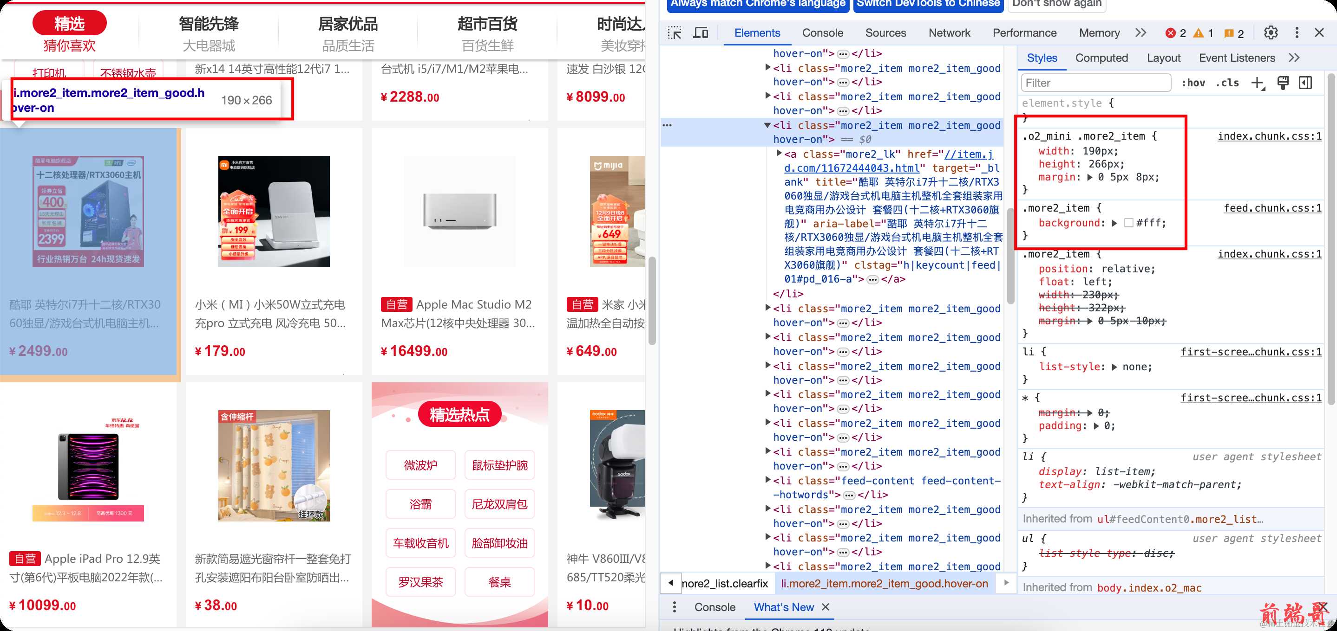
Task: Open the Network tab
Action: 949,33
